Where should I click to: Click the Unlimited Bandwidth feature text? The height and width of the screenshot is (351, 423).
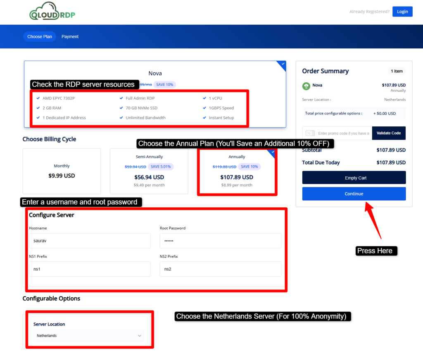click(x=146, y=118)
